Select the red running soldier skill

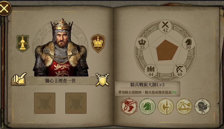click(x=129, y=106)
